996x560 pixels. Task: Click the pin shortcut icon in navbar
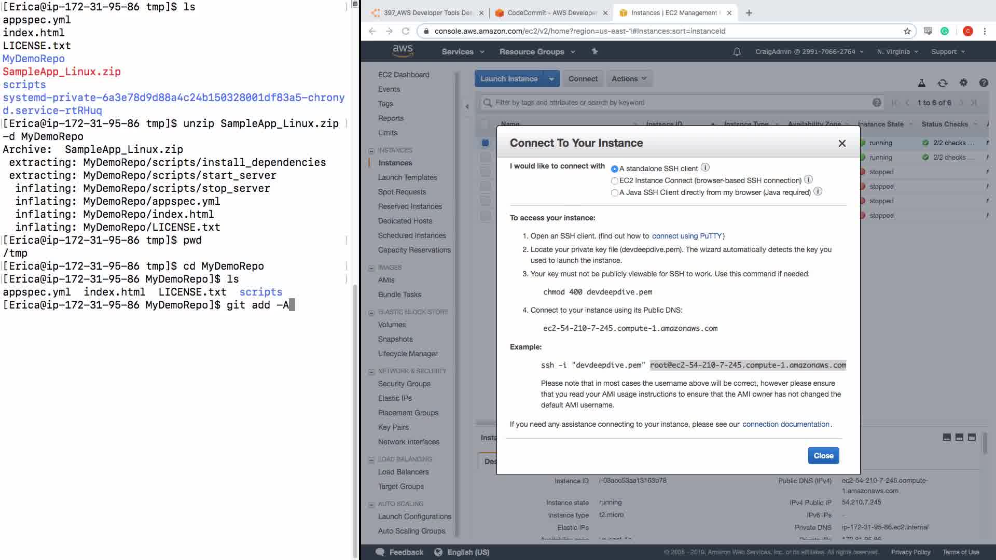[594, 51]
